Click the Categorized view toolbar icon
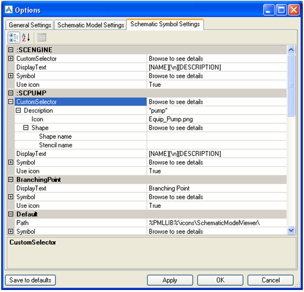The width and height of the screenshot is (304, 292). 13,37
